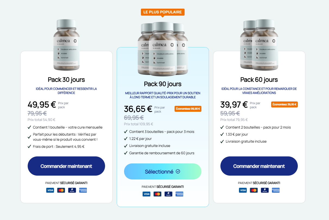Image resolution: width=329 pixels, height=220 pixels.
Task: Click the Mastercard icon in Pack 90 jours
Action: [157, 194]
